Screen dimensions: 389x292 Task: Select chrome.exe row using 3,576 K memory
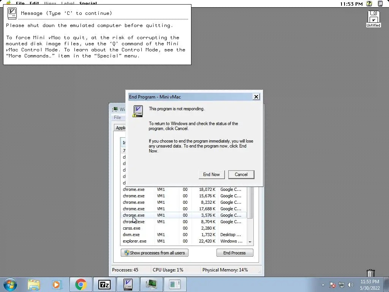coord(183,215)
